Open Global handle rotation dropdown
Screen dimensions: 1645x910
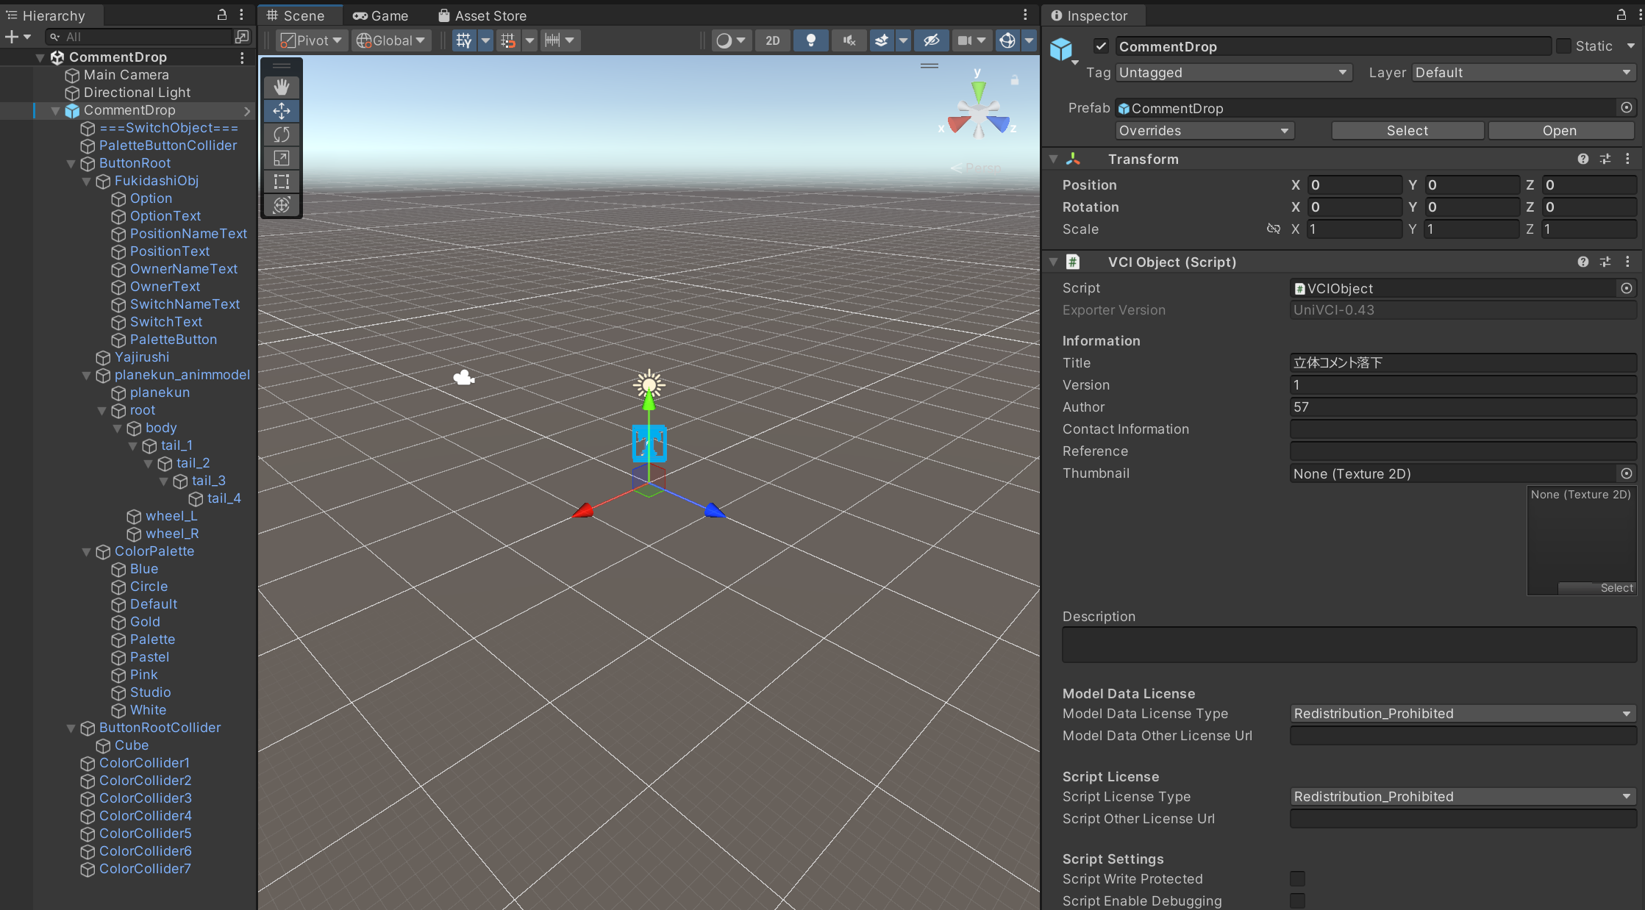(391, 40)
